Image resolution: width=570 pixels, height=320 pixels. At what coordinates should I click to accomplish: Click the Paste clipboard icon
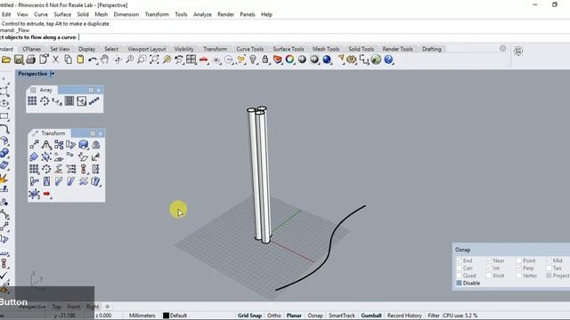[x=80, y=60]
